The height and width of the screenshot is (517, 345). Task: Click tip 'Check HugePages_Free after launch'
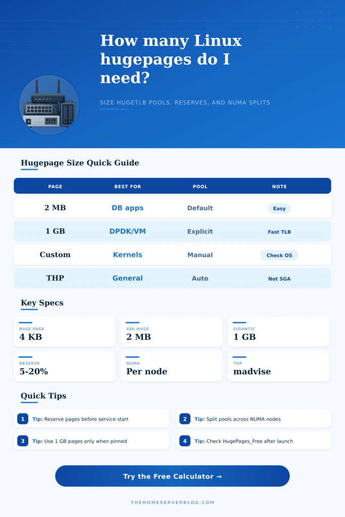tap(253, 441)
